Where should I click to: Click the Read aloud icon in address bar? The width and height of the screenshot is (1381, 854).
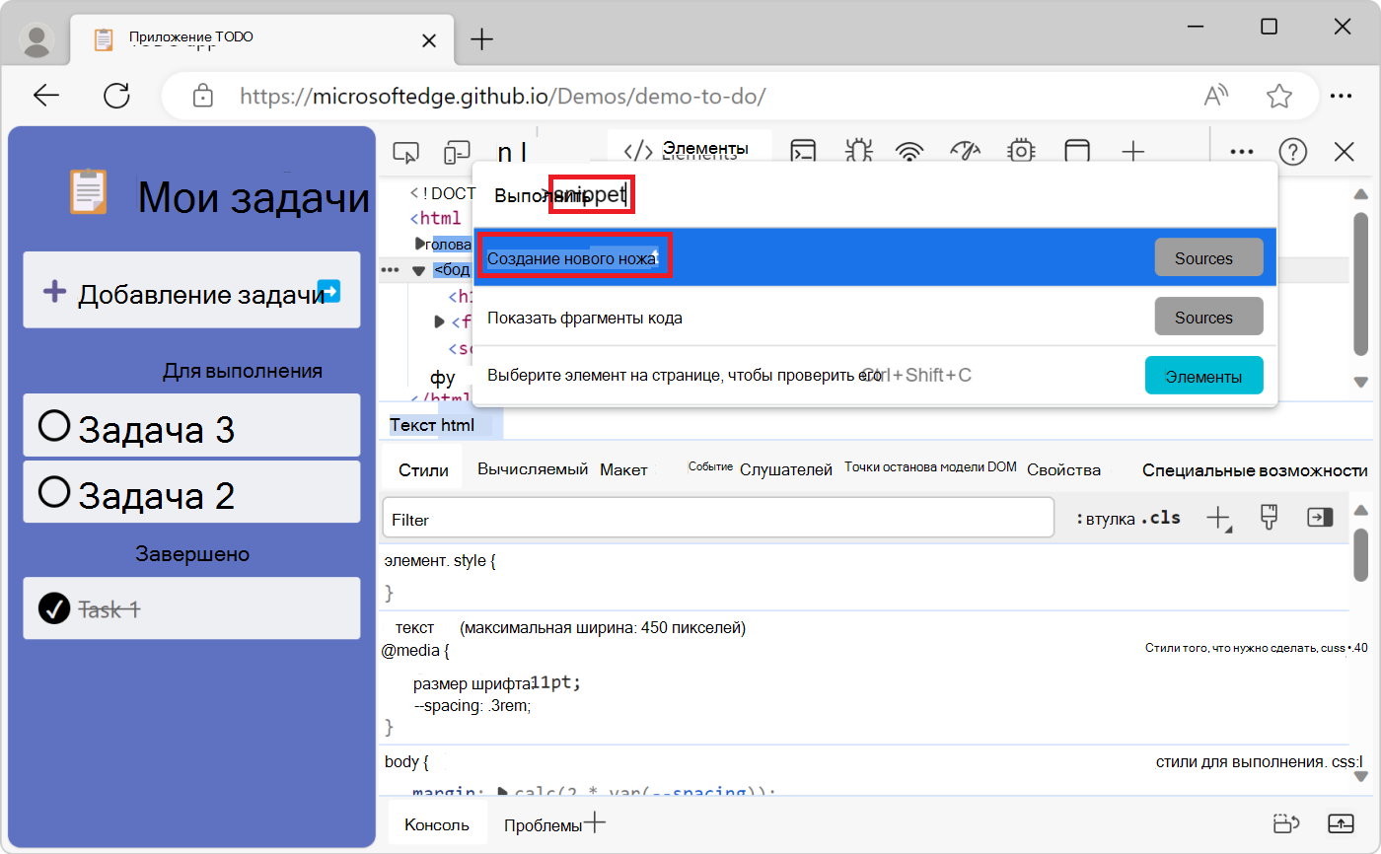[x=1216, y=96]
